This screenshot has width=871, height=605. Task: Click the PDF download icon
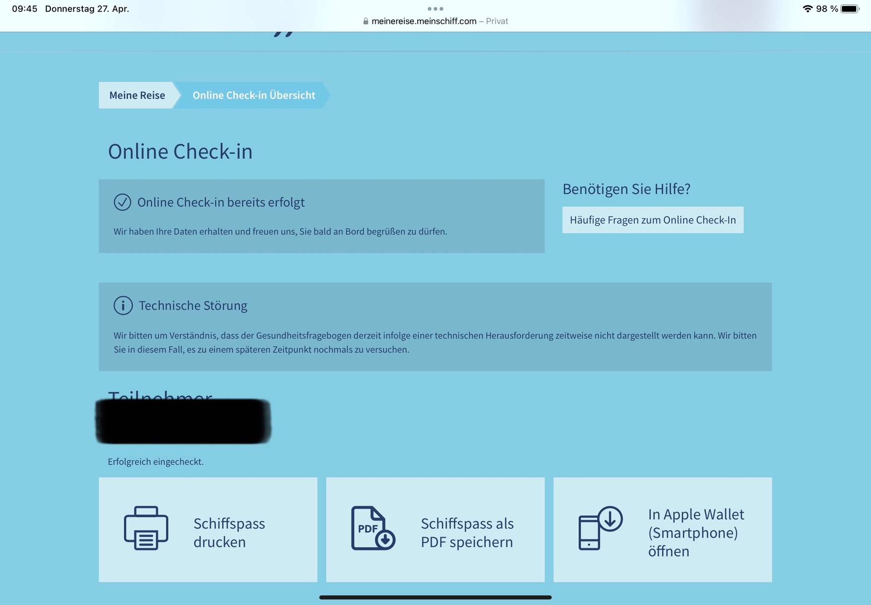click(373, 528)
